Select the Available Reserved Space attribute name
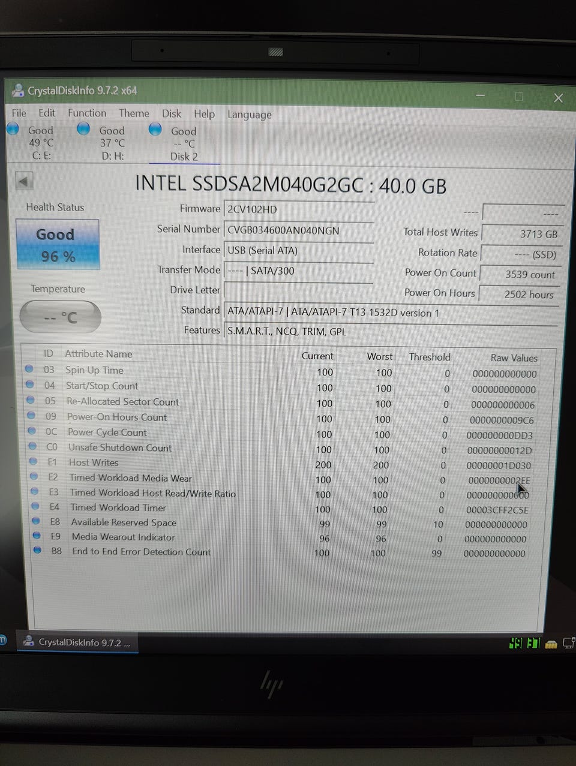The image size is (576, 766). coord(124,522)
